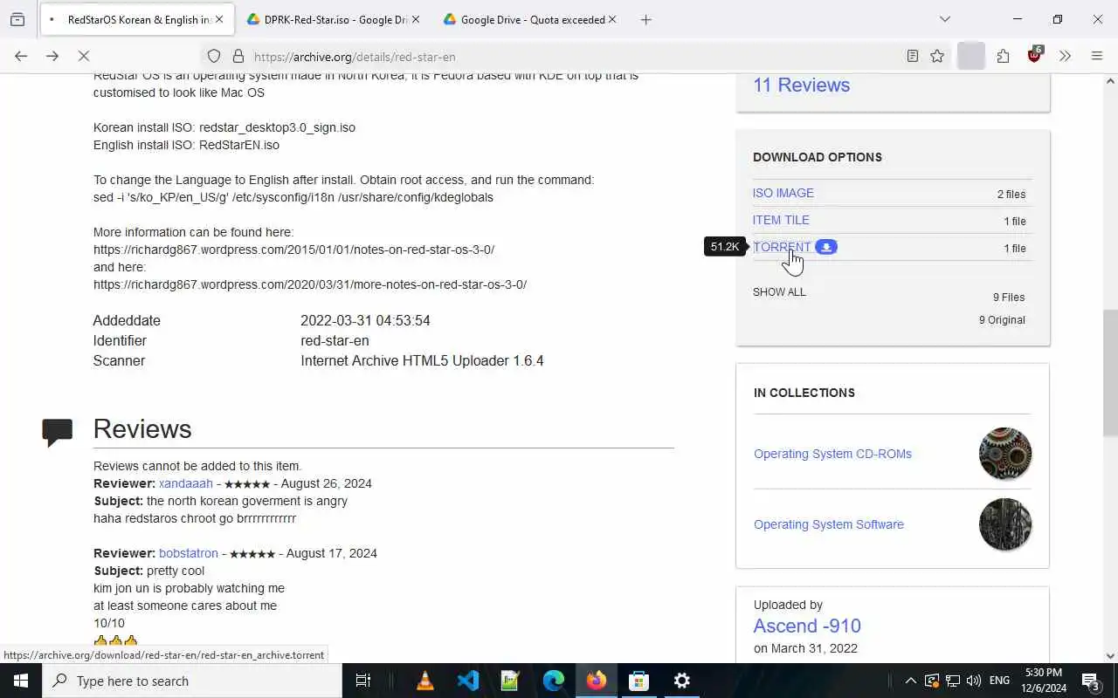Open Microsoft Edge from the taskbar

(554, 681)
